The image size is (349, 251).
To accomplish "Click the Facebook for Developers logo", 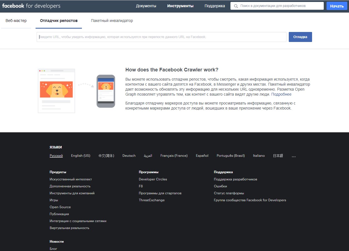I will tap(31, 6).
